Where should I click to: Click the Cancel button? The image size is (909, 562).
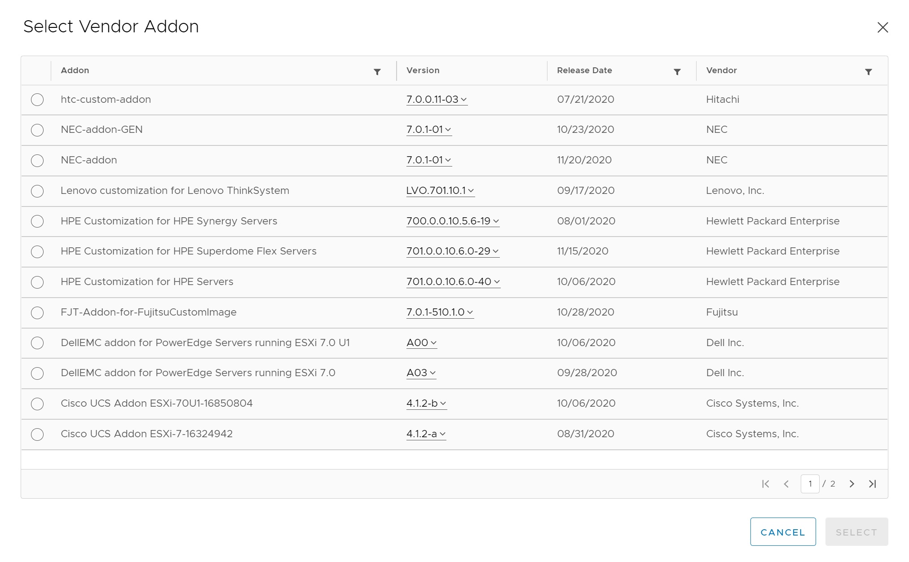[x=783, y=532]
